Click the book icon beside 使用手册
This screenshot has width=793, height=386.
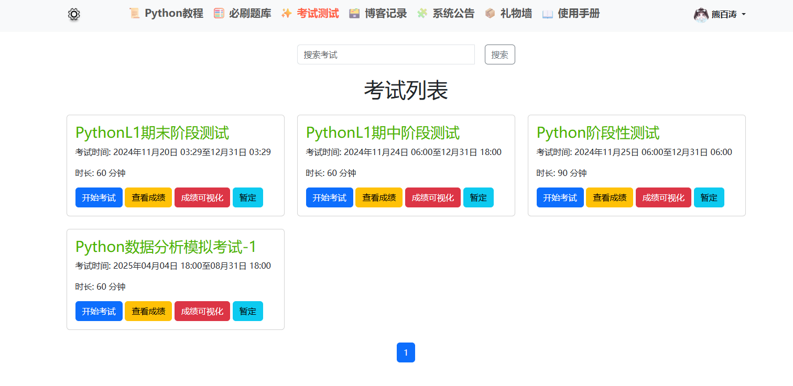[548, 14]
